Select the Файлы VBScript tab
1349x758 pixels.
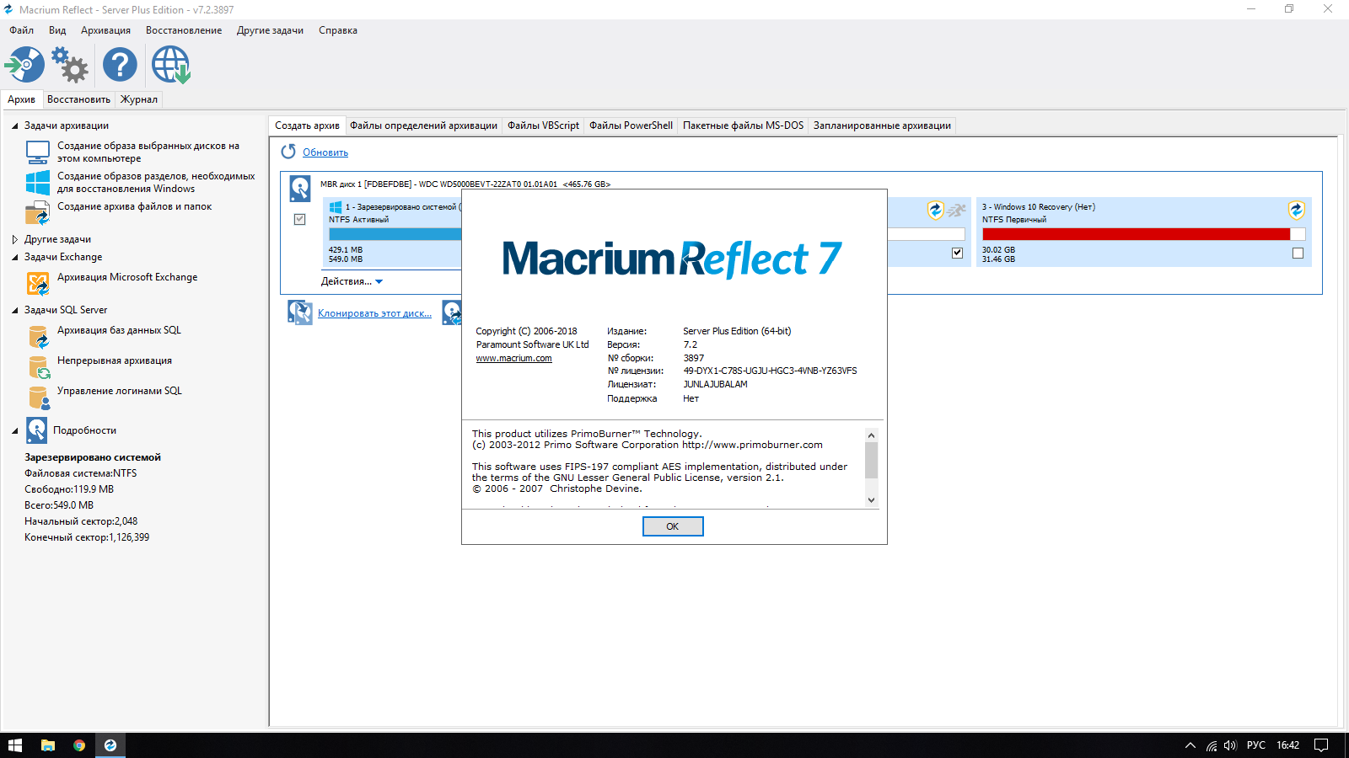point(543,125)
